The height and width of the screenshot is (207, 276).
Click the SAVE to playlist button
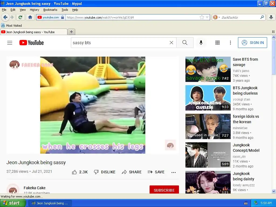(156, 172)
